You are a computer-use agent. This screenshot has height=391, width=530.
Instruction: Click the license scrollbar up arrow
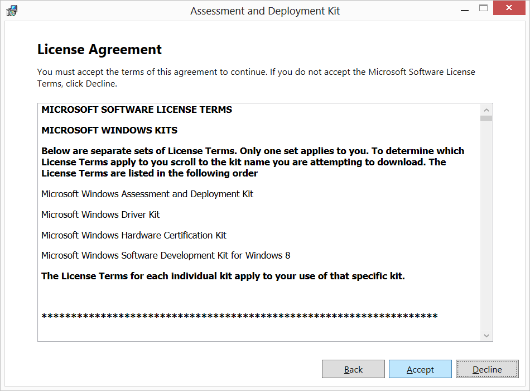[x=486, y=110]
